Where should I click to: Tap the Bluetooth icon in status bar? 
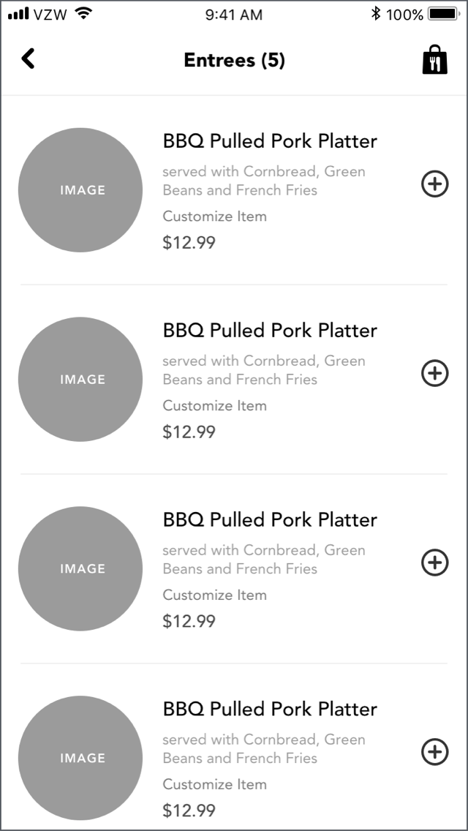coord(376,14)
